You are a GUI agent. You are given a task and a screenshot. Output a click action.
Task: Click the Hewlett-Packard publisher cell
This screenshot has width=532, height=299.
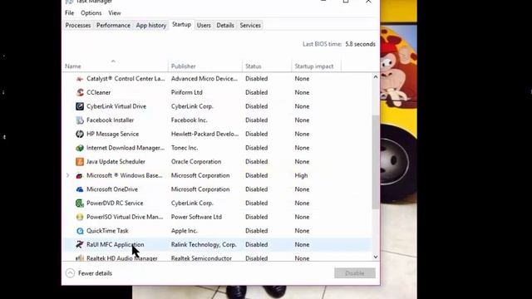(205, 135)
